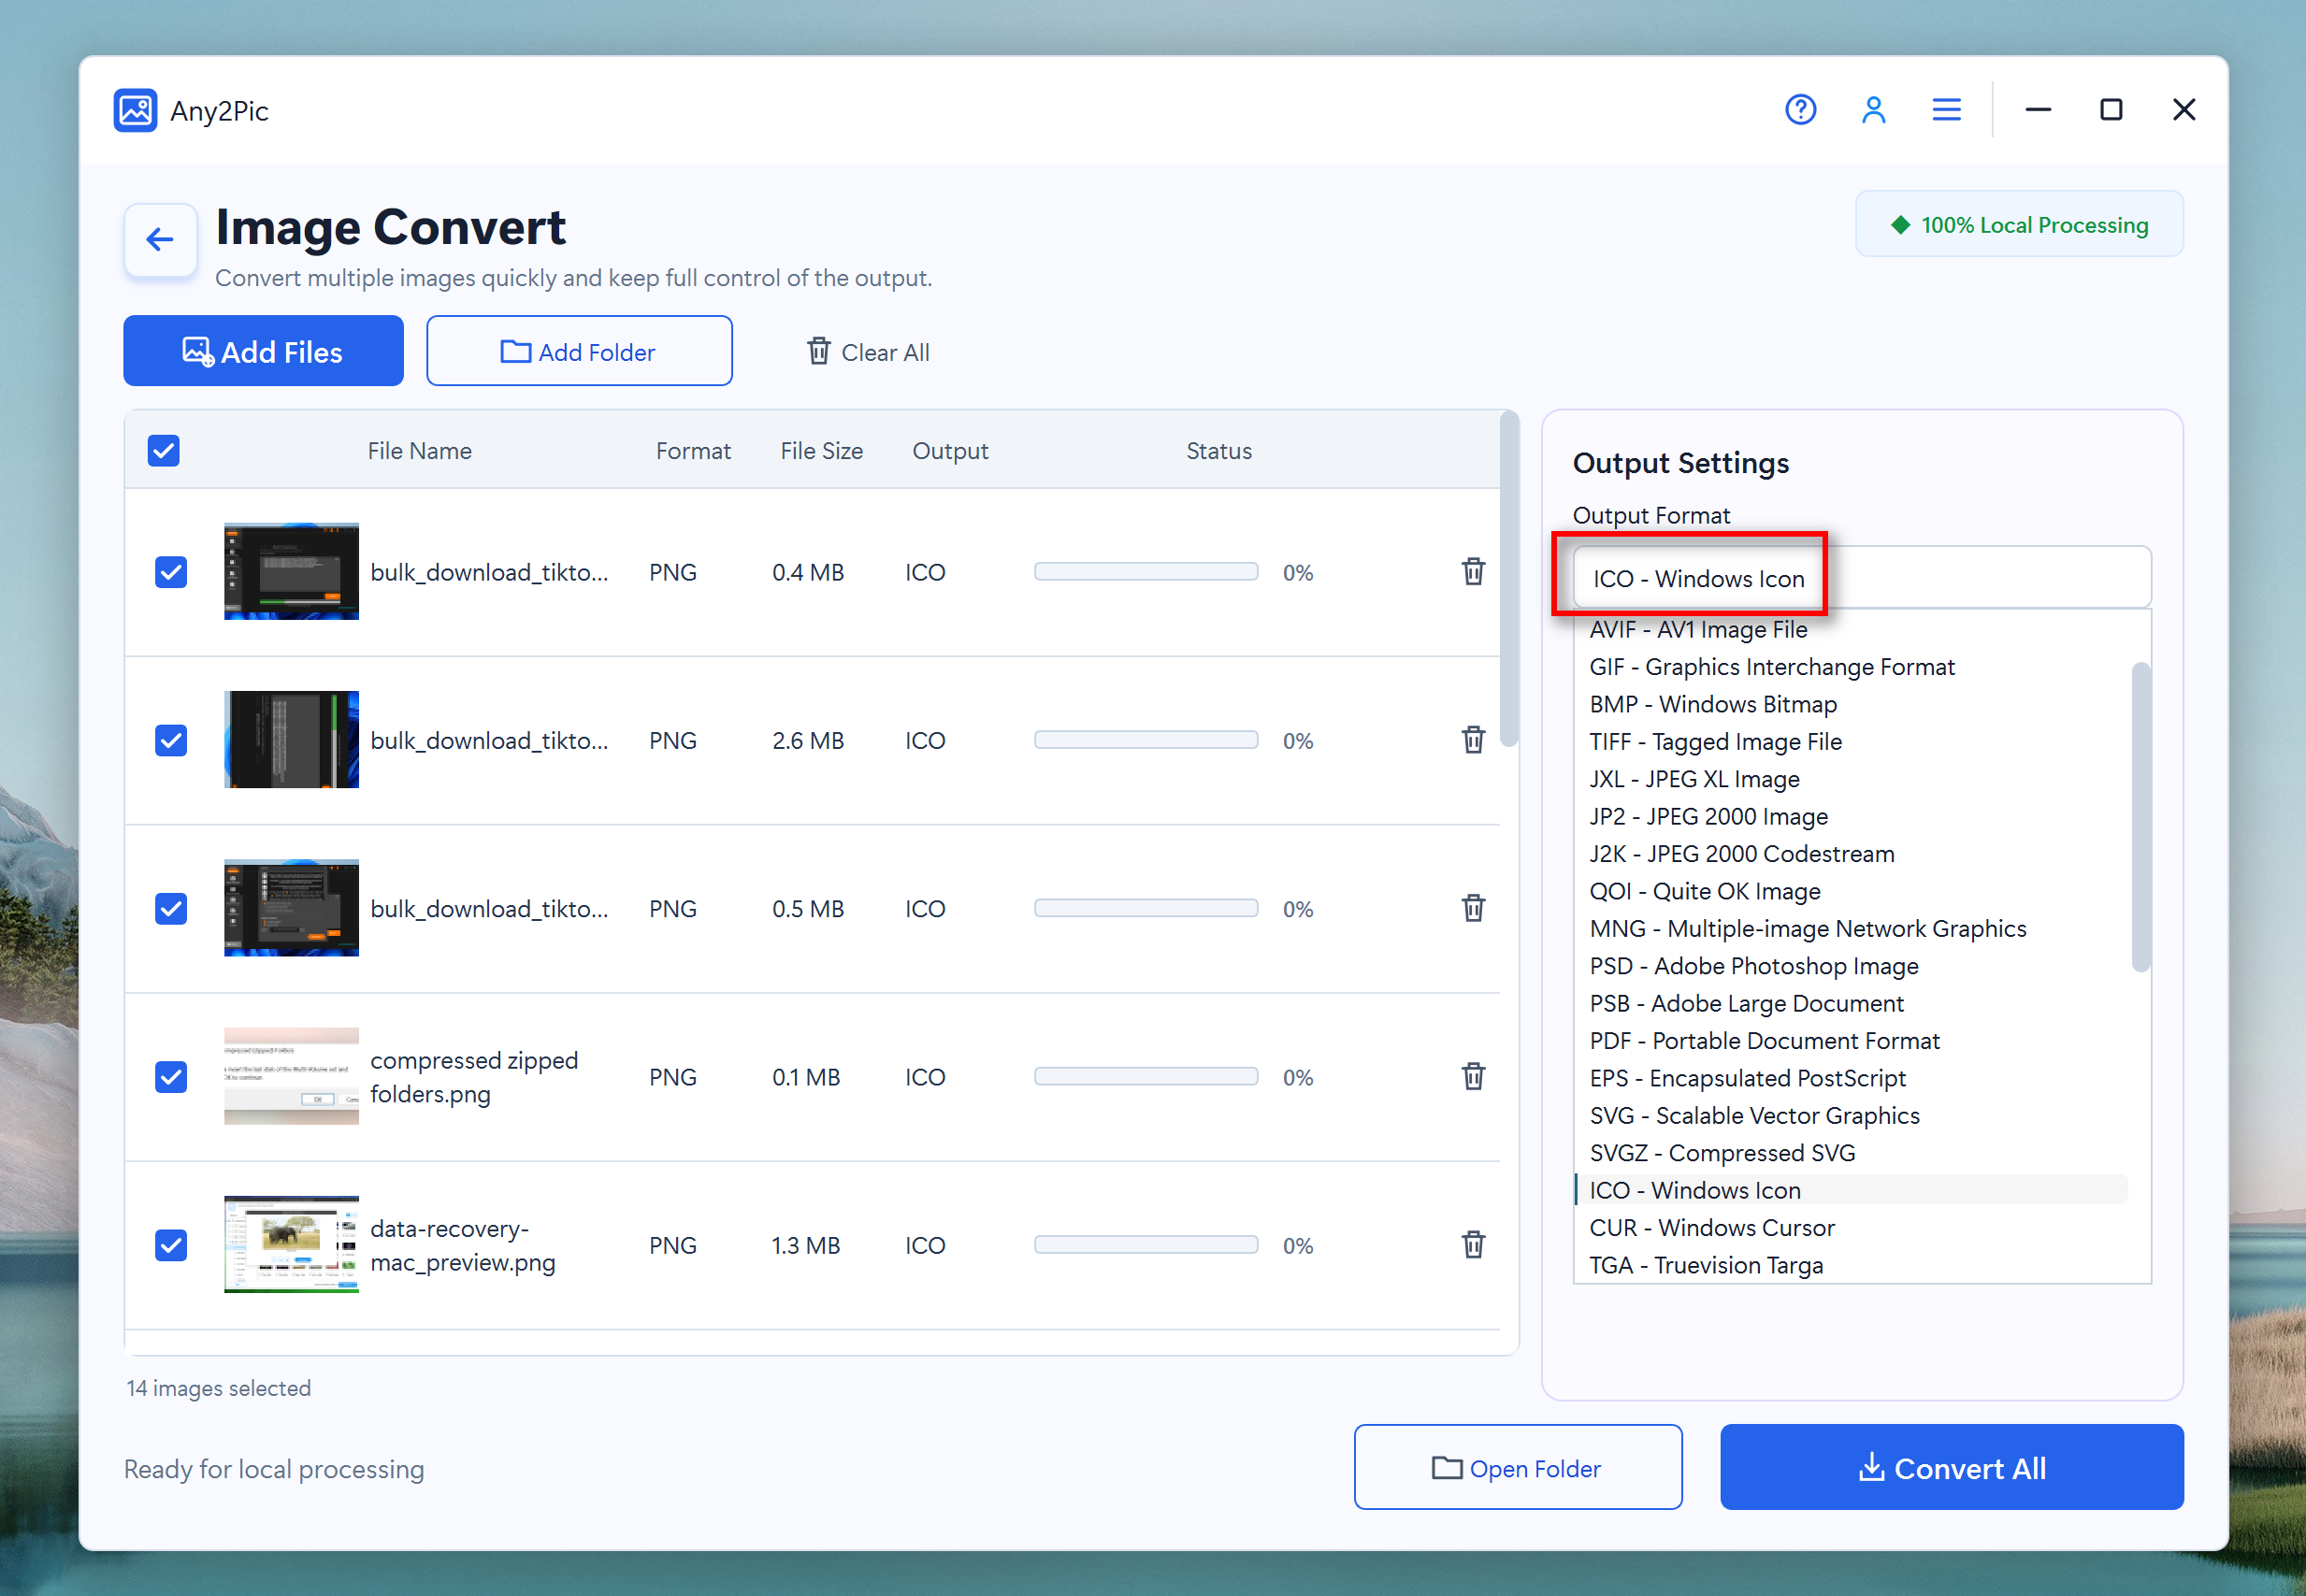Image resolution: width=2306 pixels, height=1596 pixels.
Task: Open thumbnail of compressed zipped folders.png
Action: click(291, 1076)
